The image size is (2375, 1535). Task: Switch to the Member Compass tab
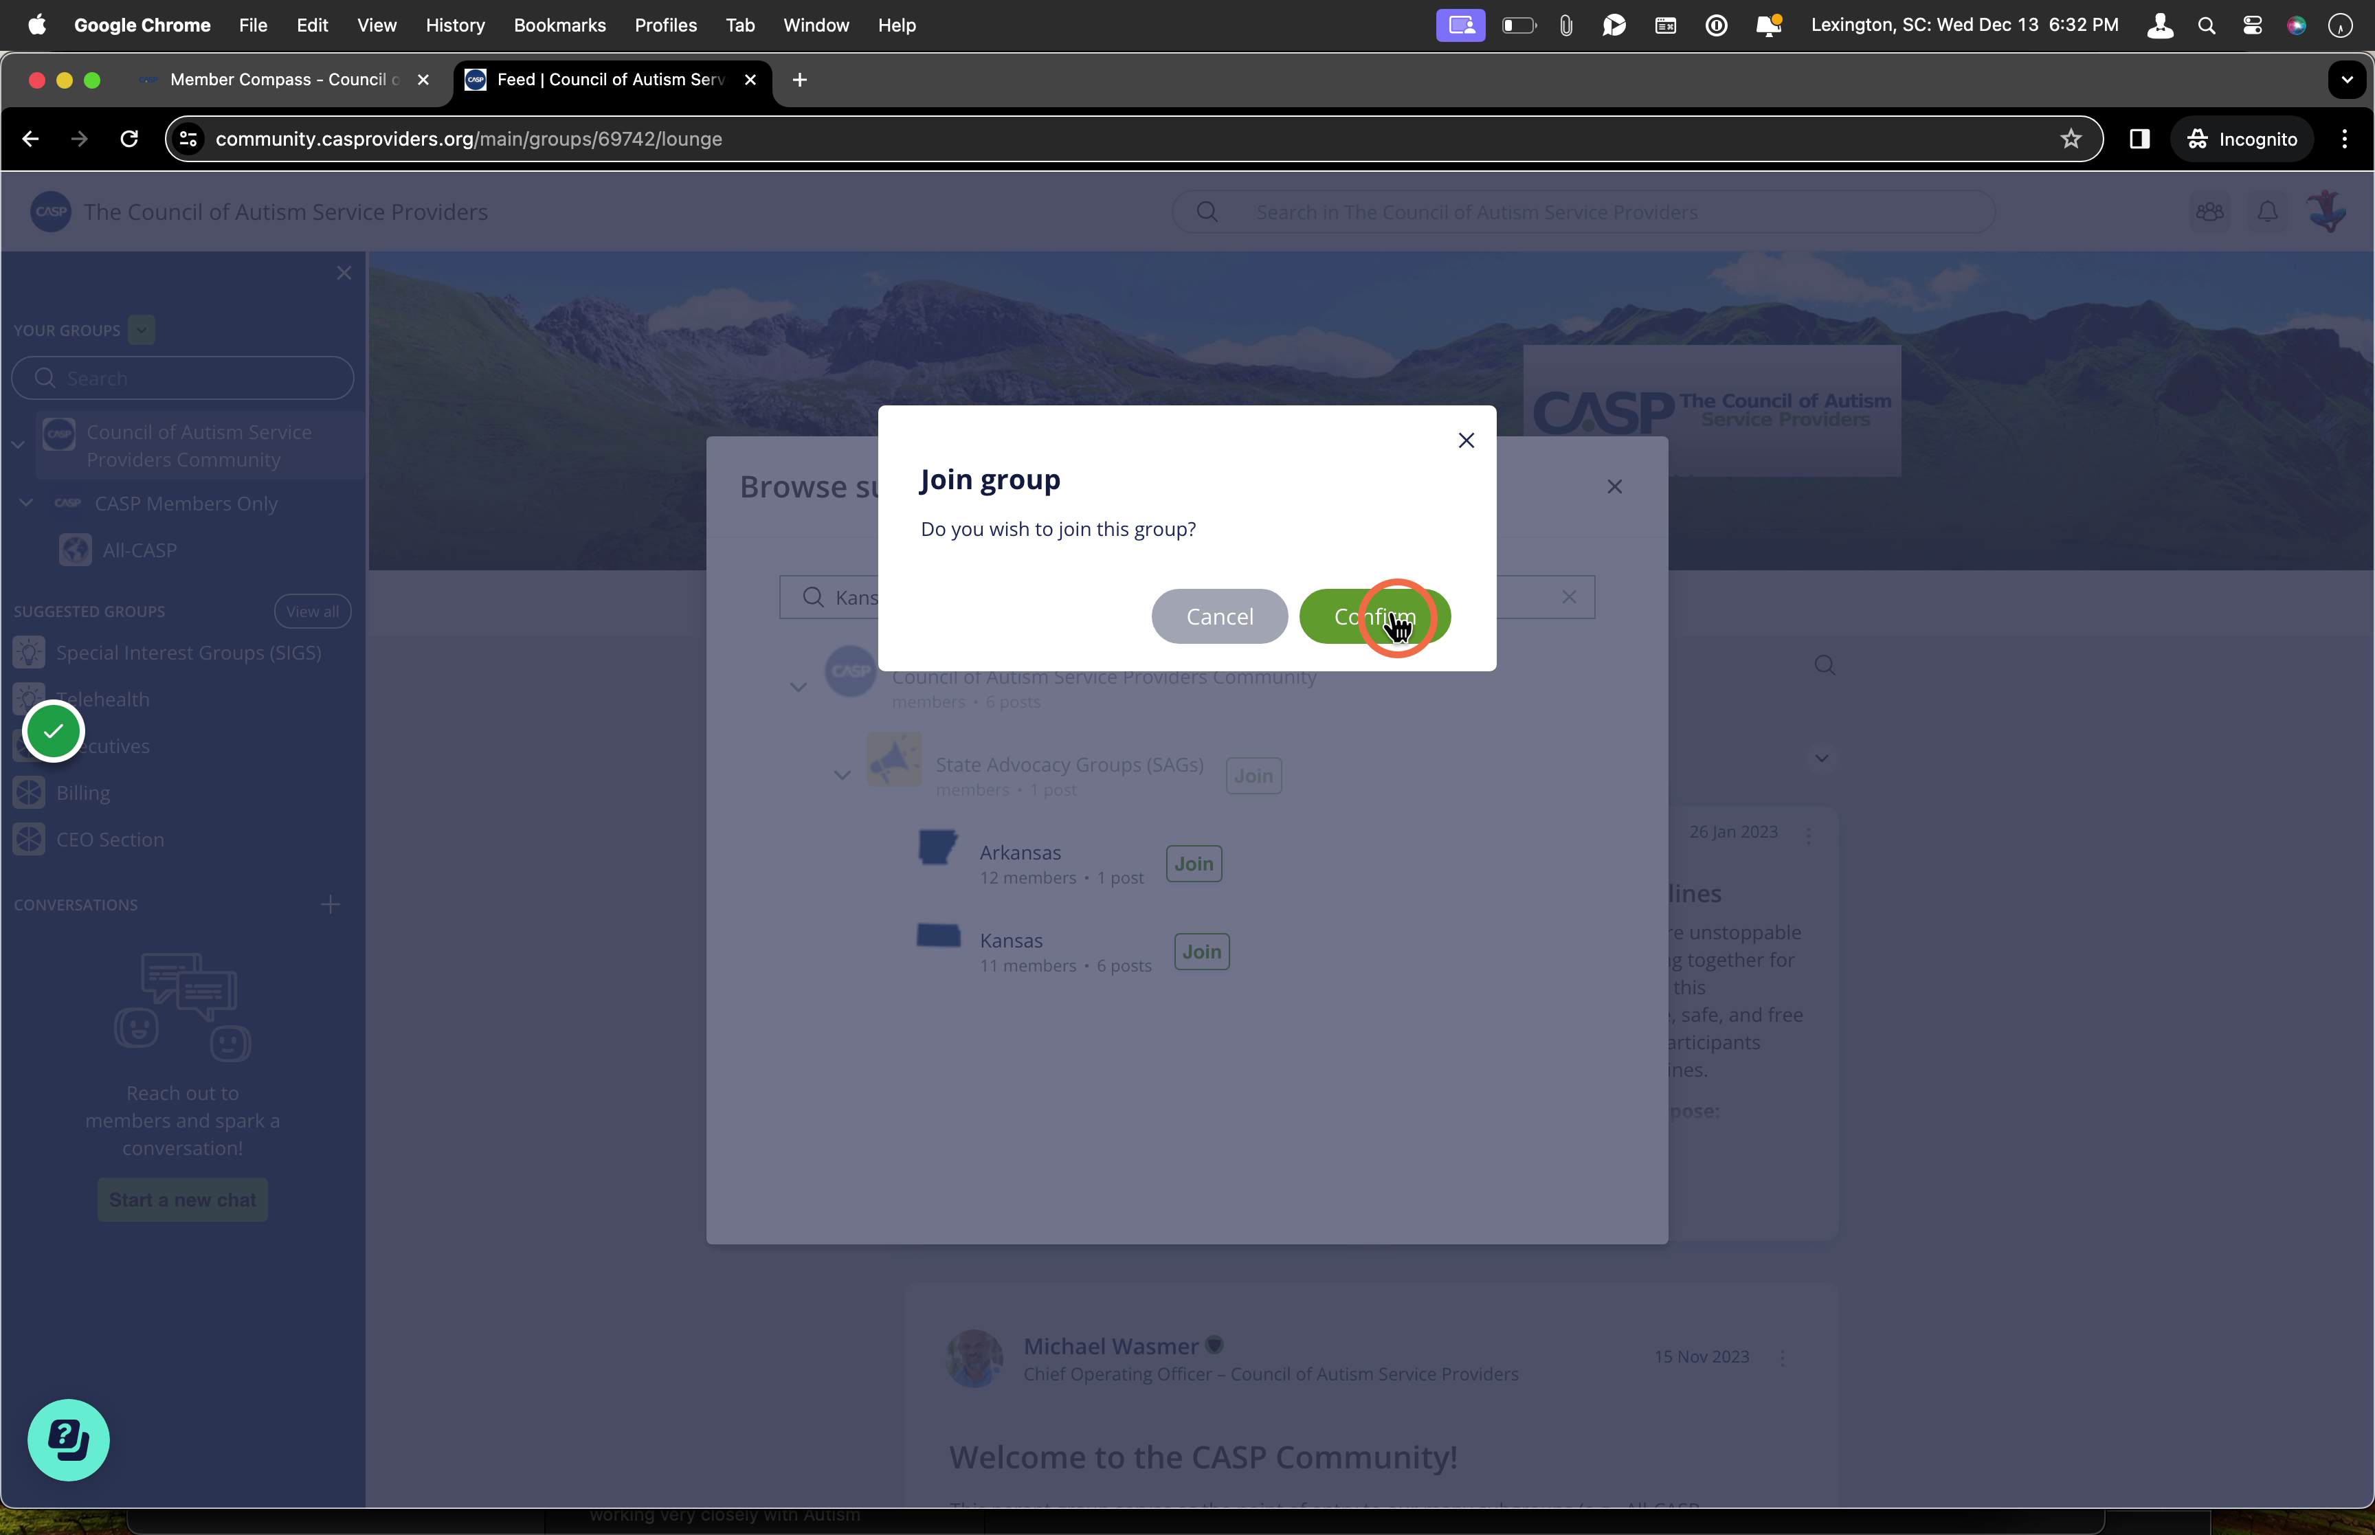click(286, 80)
